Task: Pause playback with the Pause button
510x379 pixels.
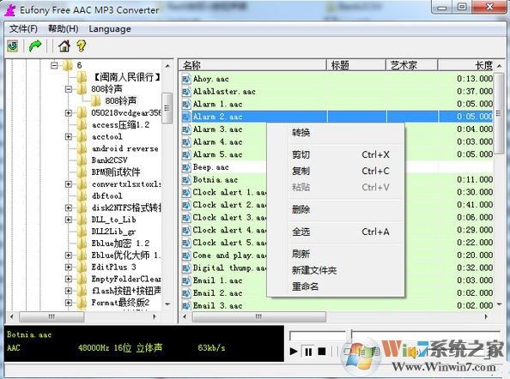Action: pos(307,352)
